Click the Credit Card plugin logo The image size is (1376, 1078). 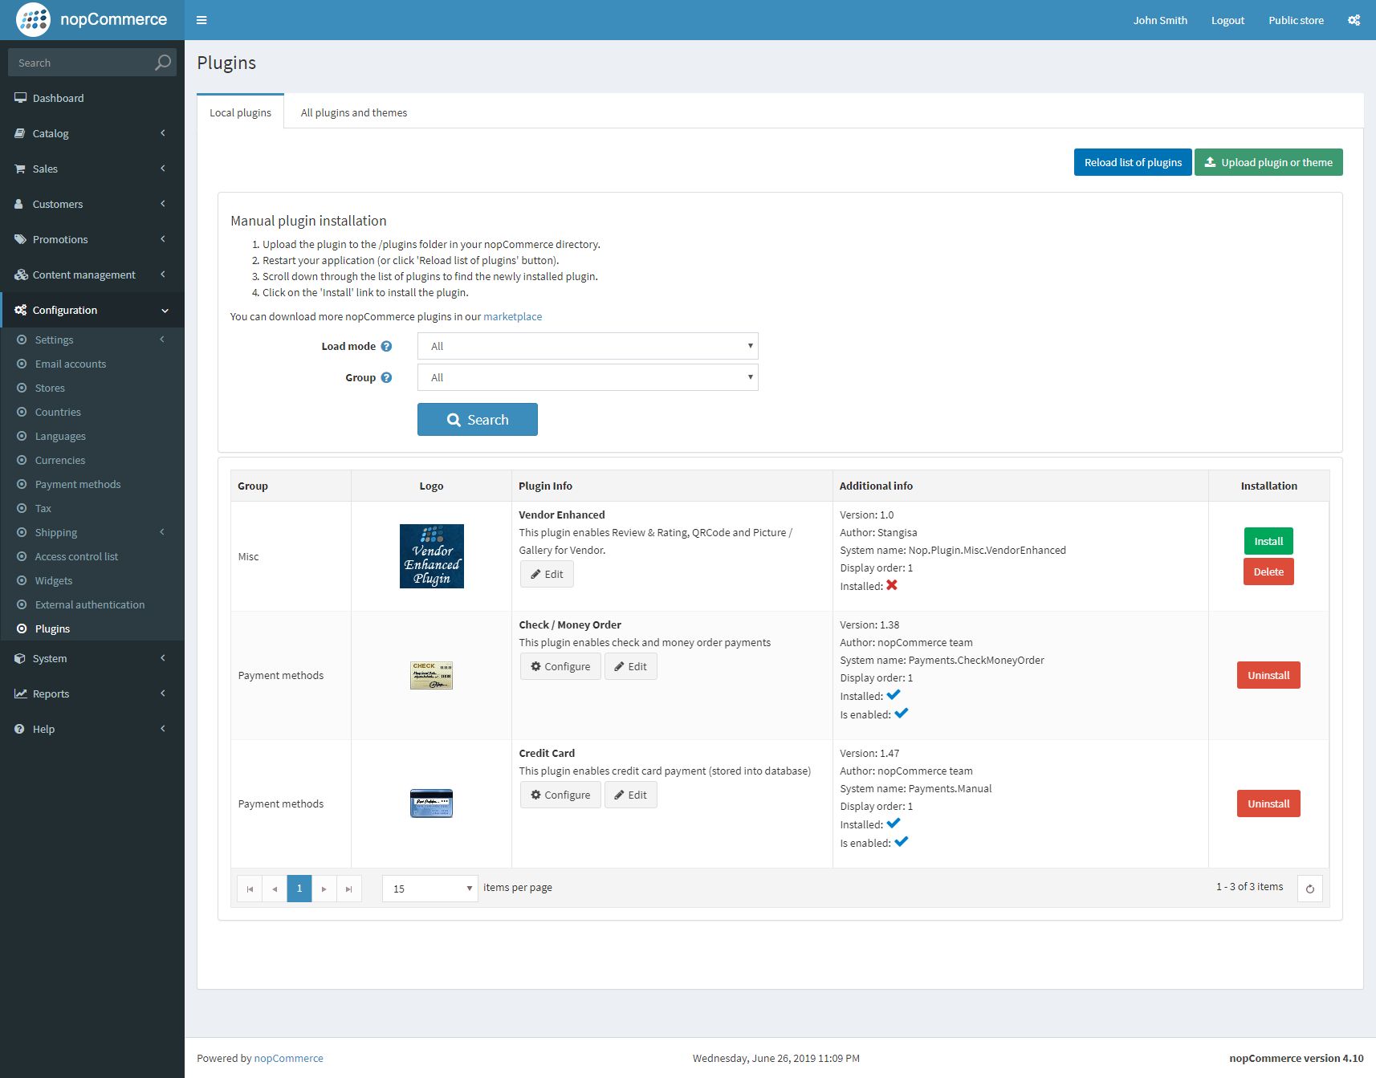tap(431, 803)
